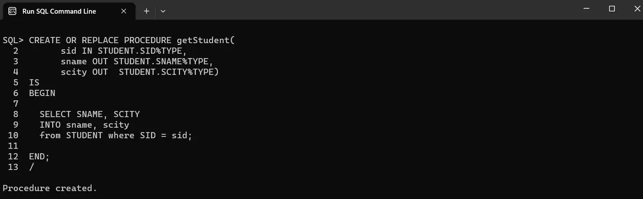
Task: Close the terminal window
Action: pos(637,8)
